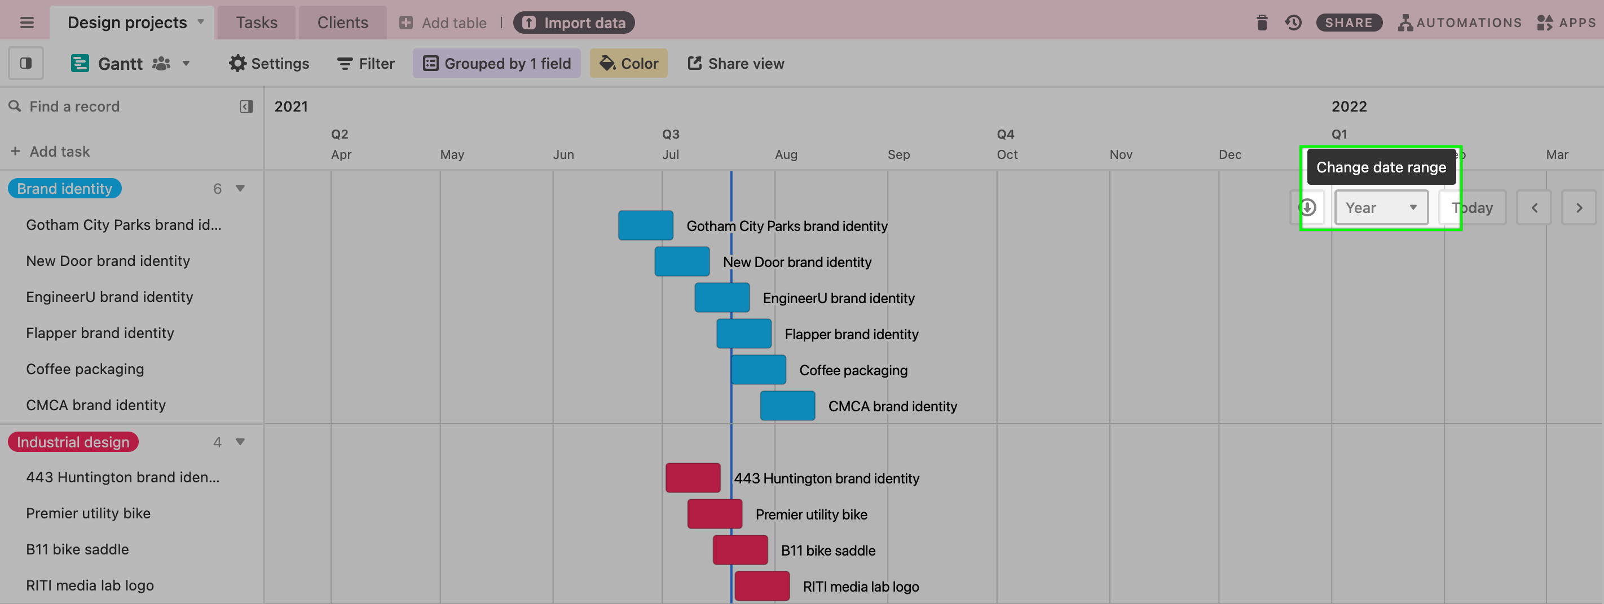Image resolution: width=1604 pixels, height=604 pixels.
Task: Open RITI media lab logo in list
Action: pos(90,585)
